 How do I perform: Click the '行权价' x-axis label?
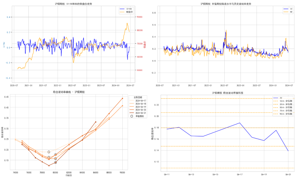(69, 176)
